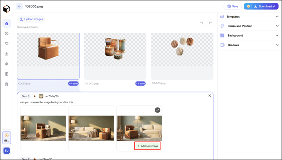The width and height of the screenshot is (282, 160).
Task: Click the Resize and Position panel icon
Action: click(222, 26)
